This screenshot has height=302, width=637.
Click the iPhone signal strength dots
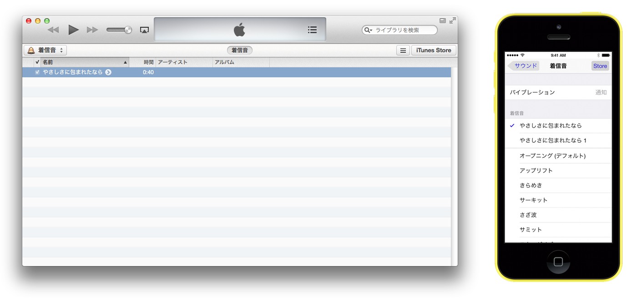(513, 55)
